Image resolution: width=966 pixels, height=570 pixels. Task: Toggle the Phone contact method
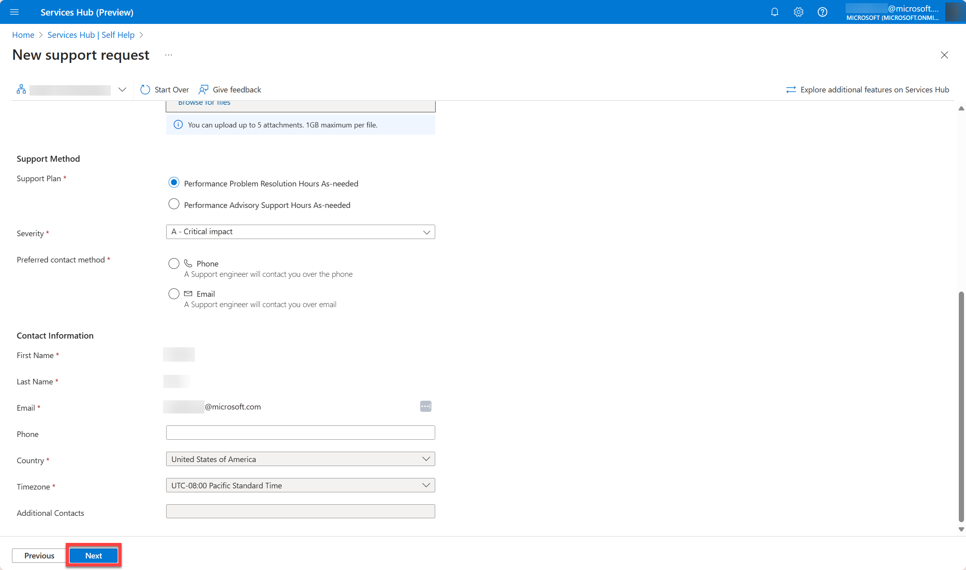(x=173, y=263)
